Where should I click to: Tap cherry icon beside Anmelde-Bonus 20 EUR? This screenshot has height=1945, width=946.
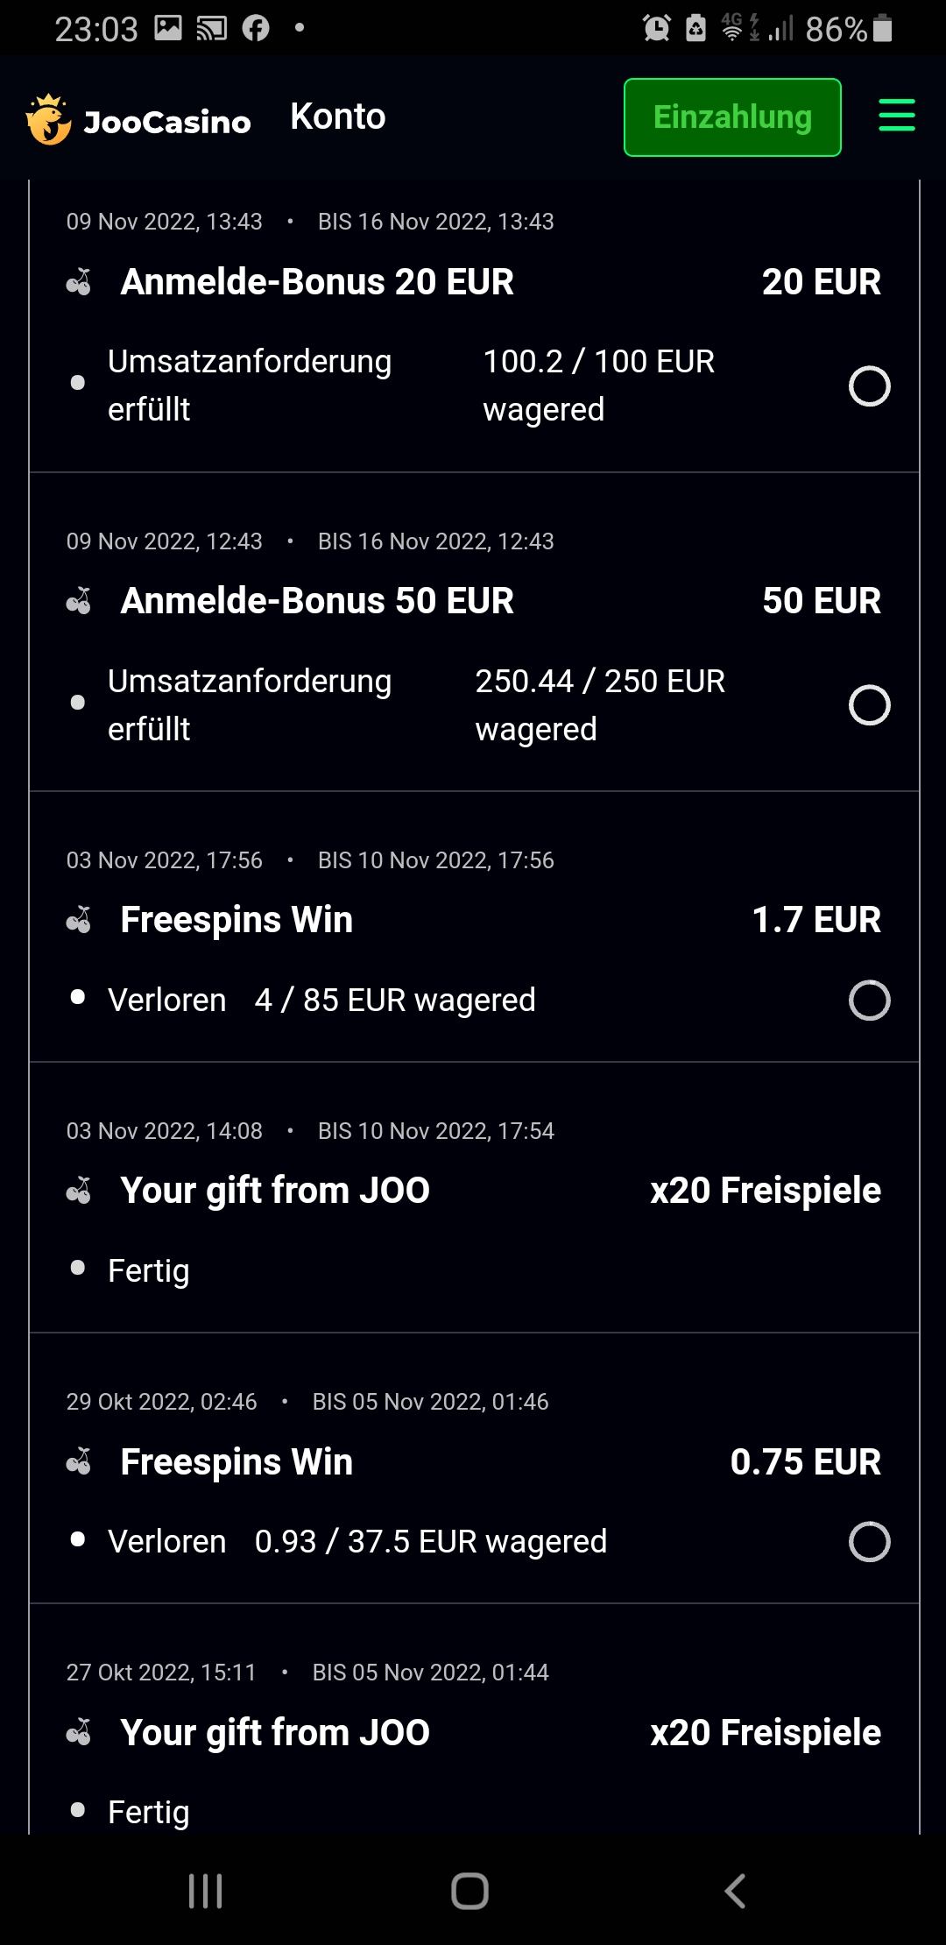79,283
